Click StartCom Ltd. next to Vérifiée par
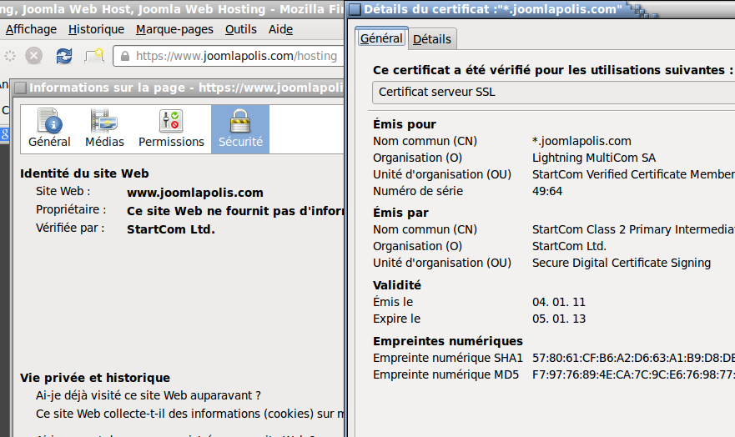Image resolution: width=735 pixels, height=437 pixels. [x=171, y=229]
